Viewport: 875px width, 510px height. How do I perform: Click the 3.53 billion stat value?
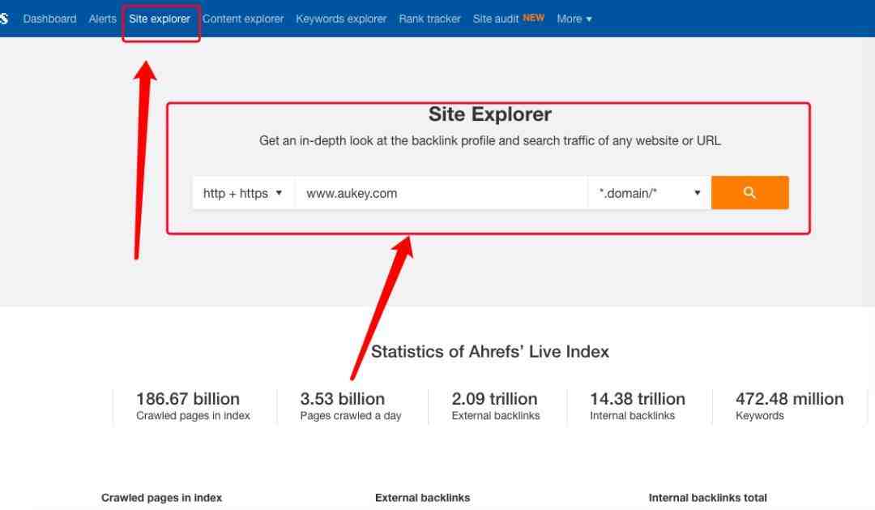pos(343,399)
